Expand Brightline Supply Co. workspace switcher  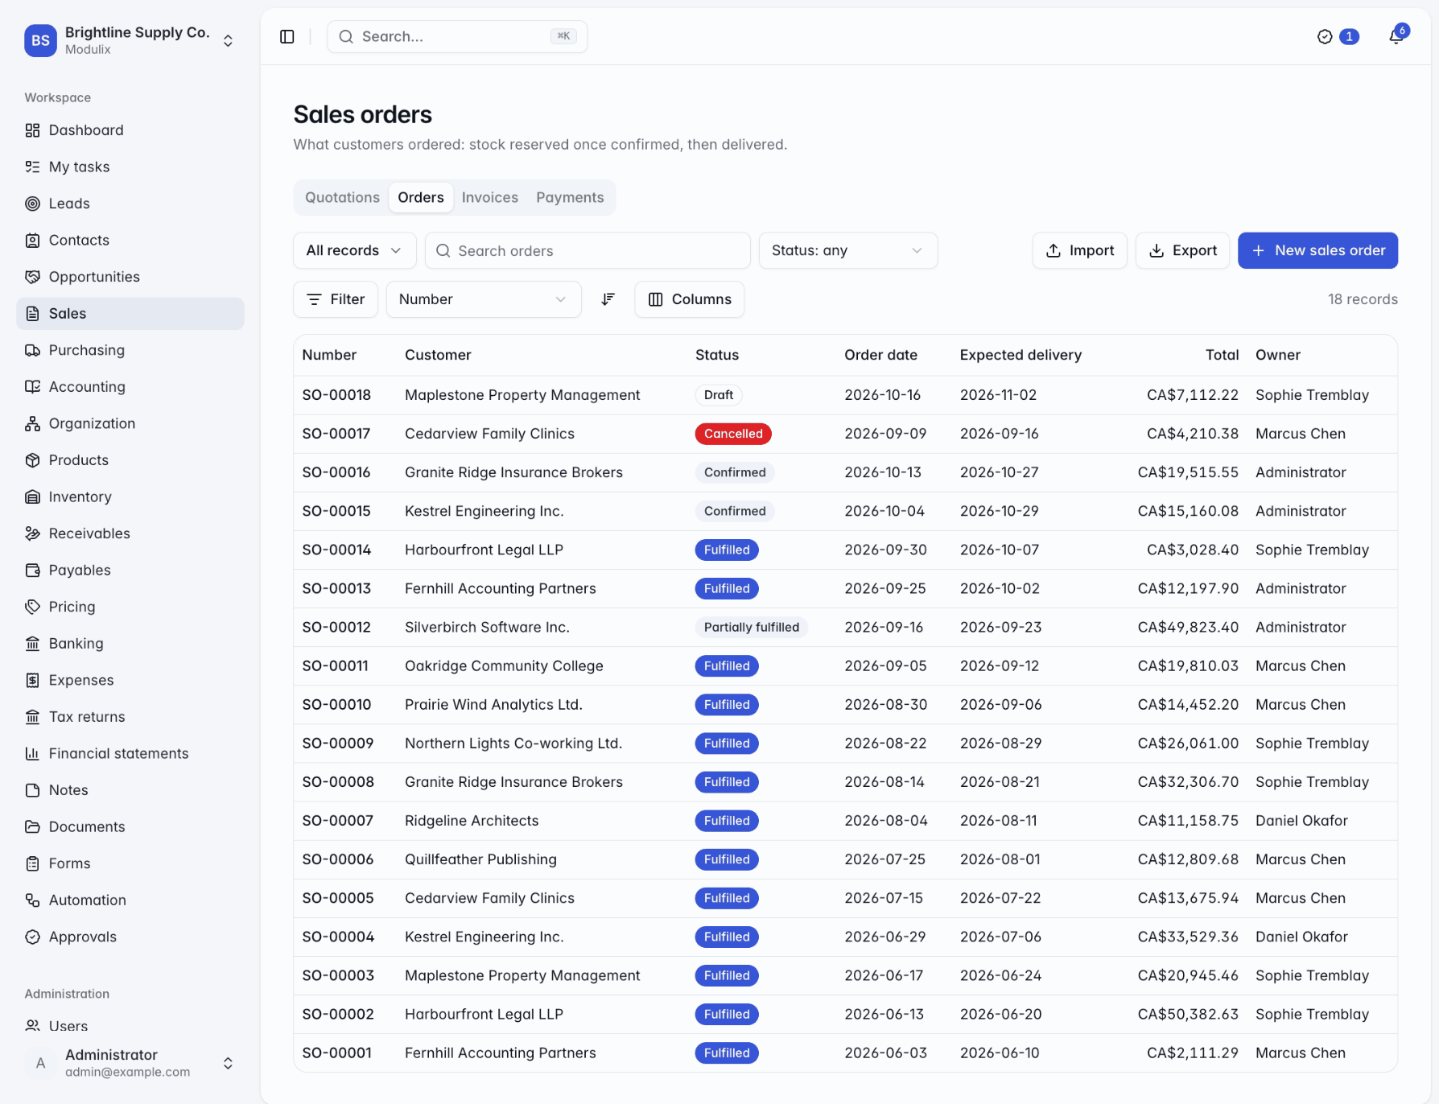(130, 40)
